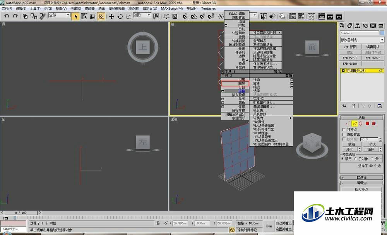Choose 全部解冻 in the quad menu
387x235 pixels.
(x=265, y=41)
